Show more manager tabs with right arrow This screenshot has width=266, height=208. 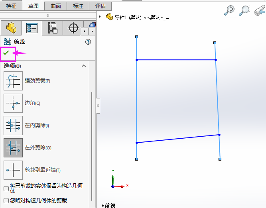[x=92, y=31]
